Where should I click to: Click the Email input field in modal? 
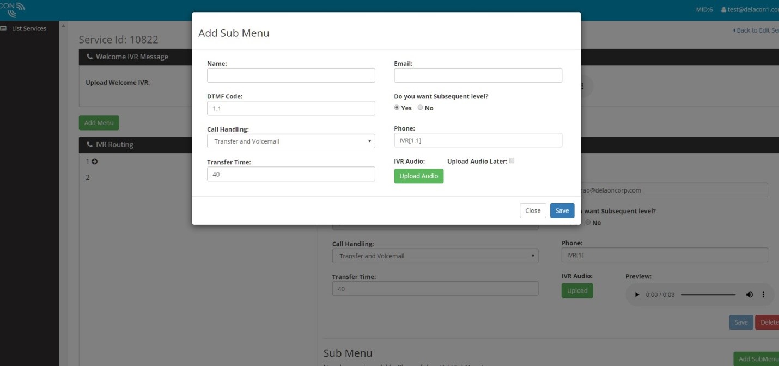coord(478,75)
